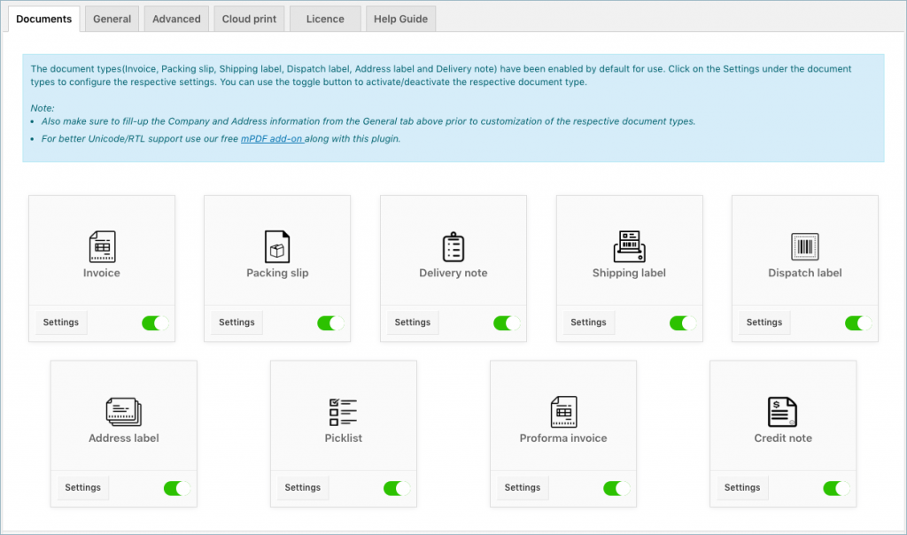This screenshot has height=535, width=907.
Task: Deactivate the Dispatch label toggle
Action: pos(858,322)
